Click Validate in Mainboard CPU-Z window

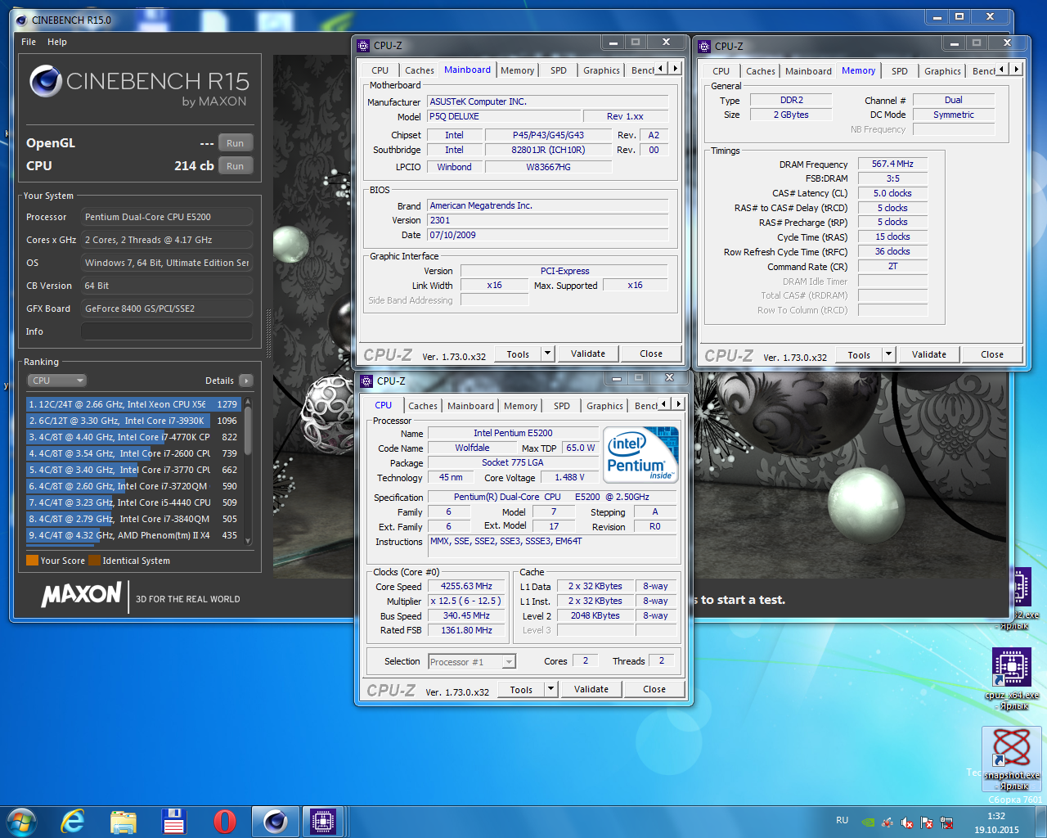click(588, 354)
